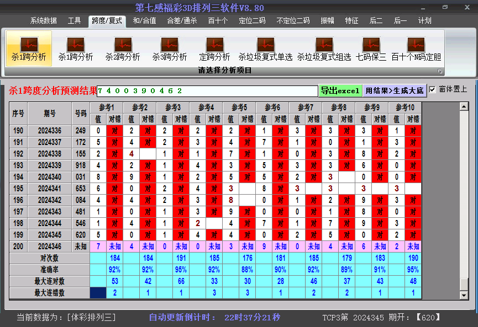Image resolution: width=478 pixels, height=327 pixels.
Task: Click the 体彩排列三 current data status text
Action: 66,318
